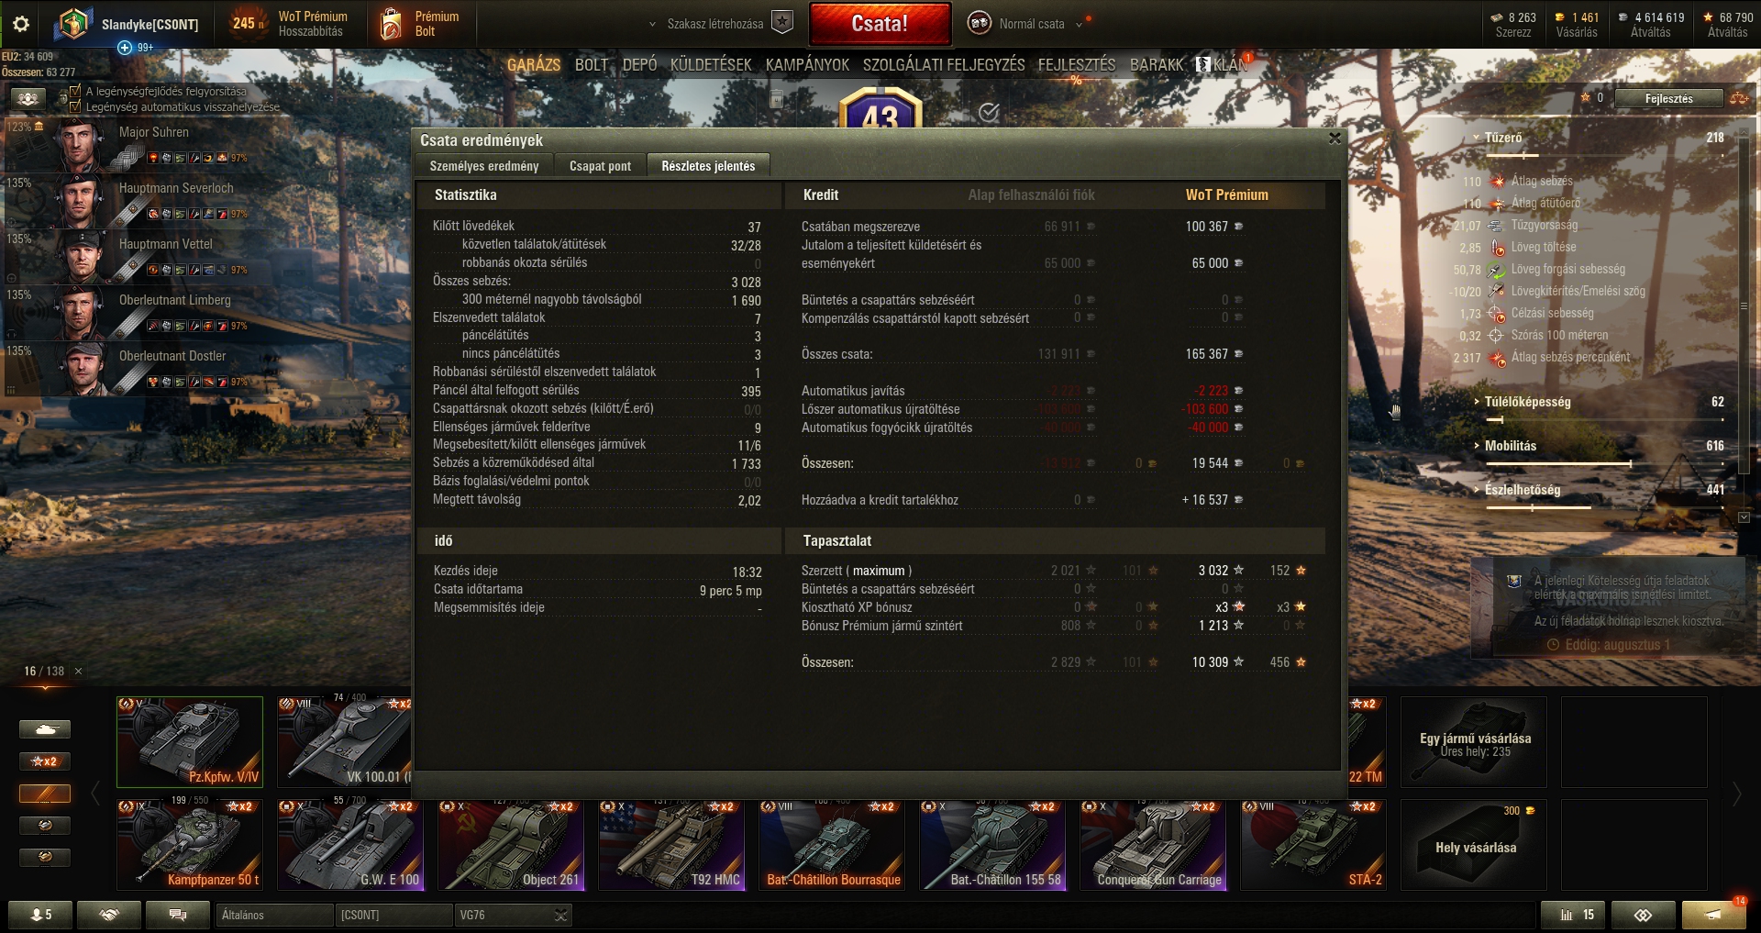Open the notifications megaphone button
1761x933 pixels.
pyautogui.click(x=1713, y=915)
